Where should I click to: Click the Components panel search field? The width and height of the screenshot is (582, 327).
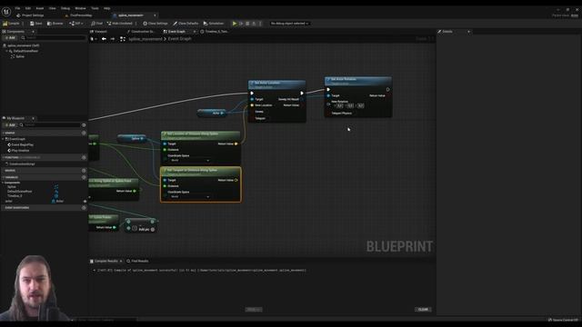pos(54,38)
